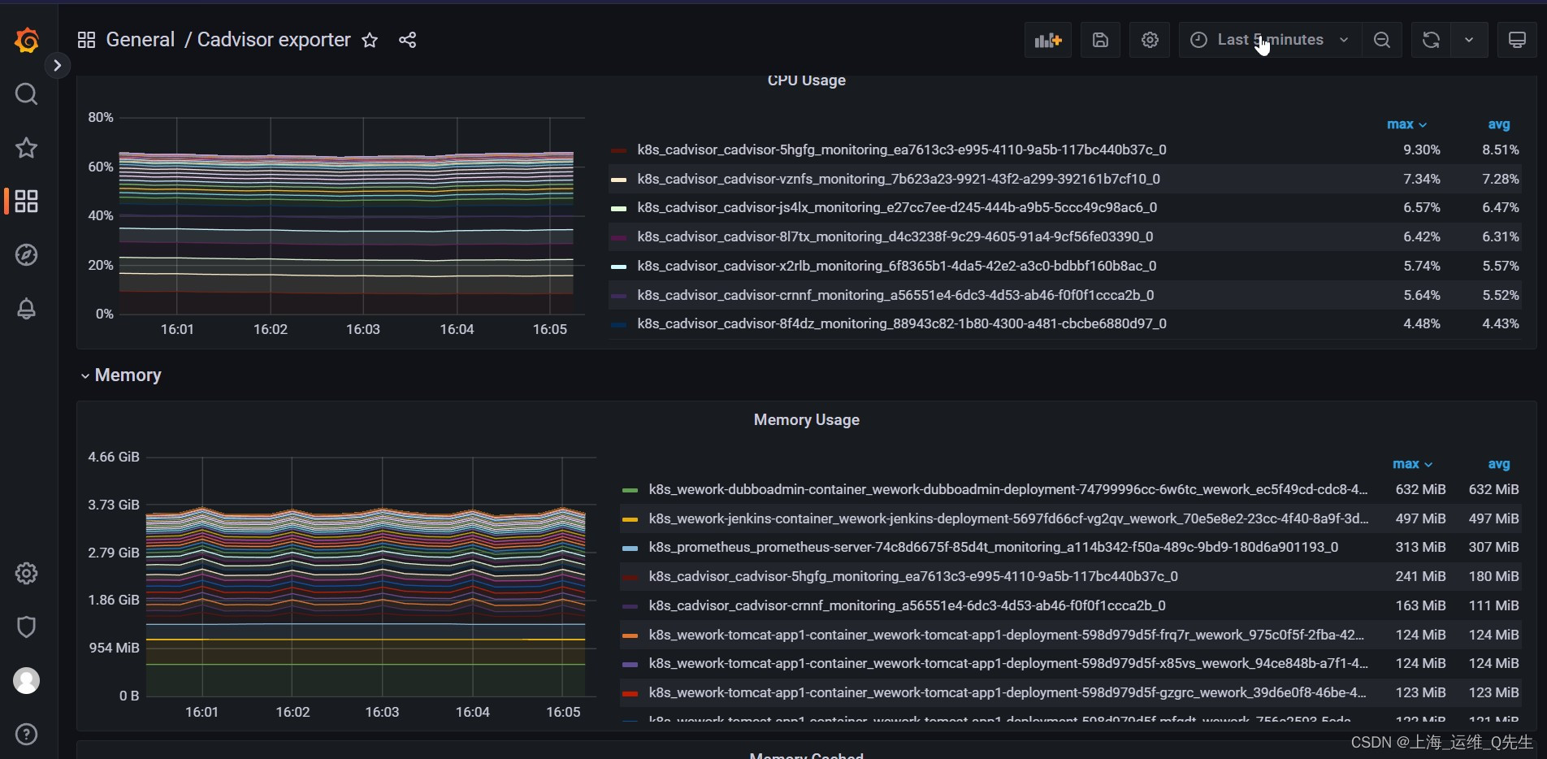Click the dashboard grid icon next to General
The height and width of the screenshot is (759, 1547).
click(x=87, y=40)
